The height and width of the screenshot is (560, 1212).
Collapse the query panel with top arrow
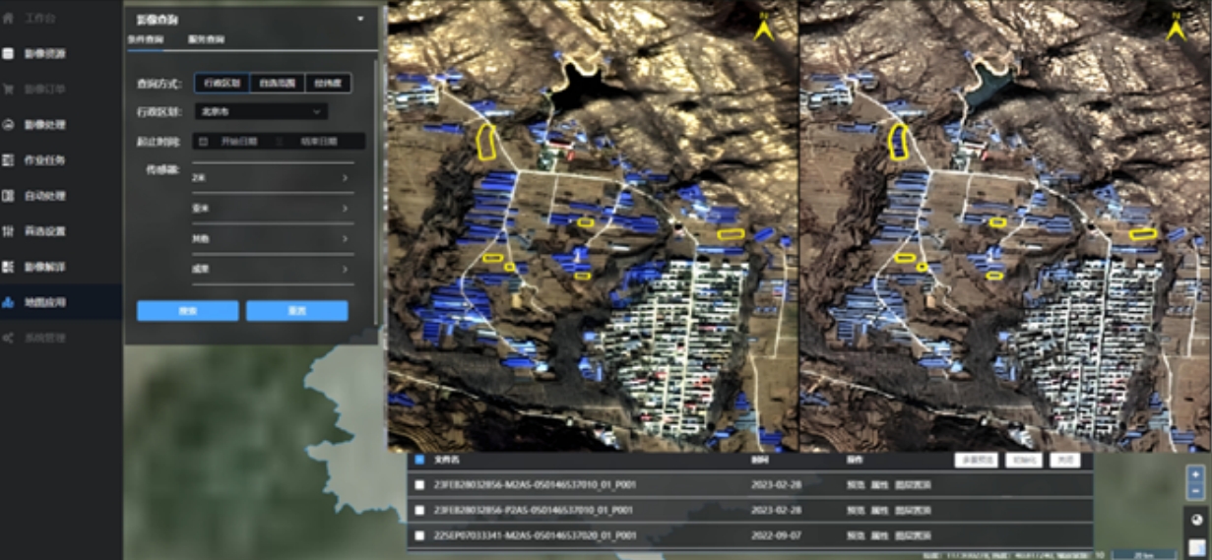click(360, 19)
